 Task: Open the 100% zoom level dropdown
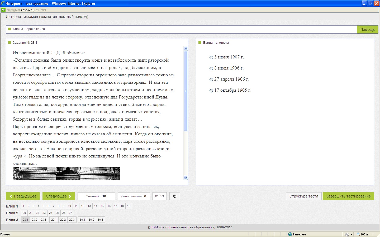pyautogui.click(x=373, y=234)
